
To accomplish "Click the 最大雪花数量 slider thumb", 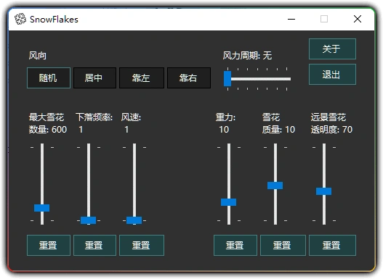I will [41, 208].
